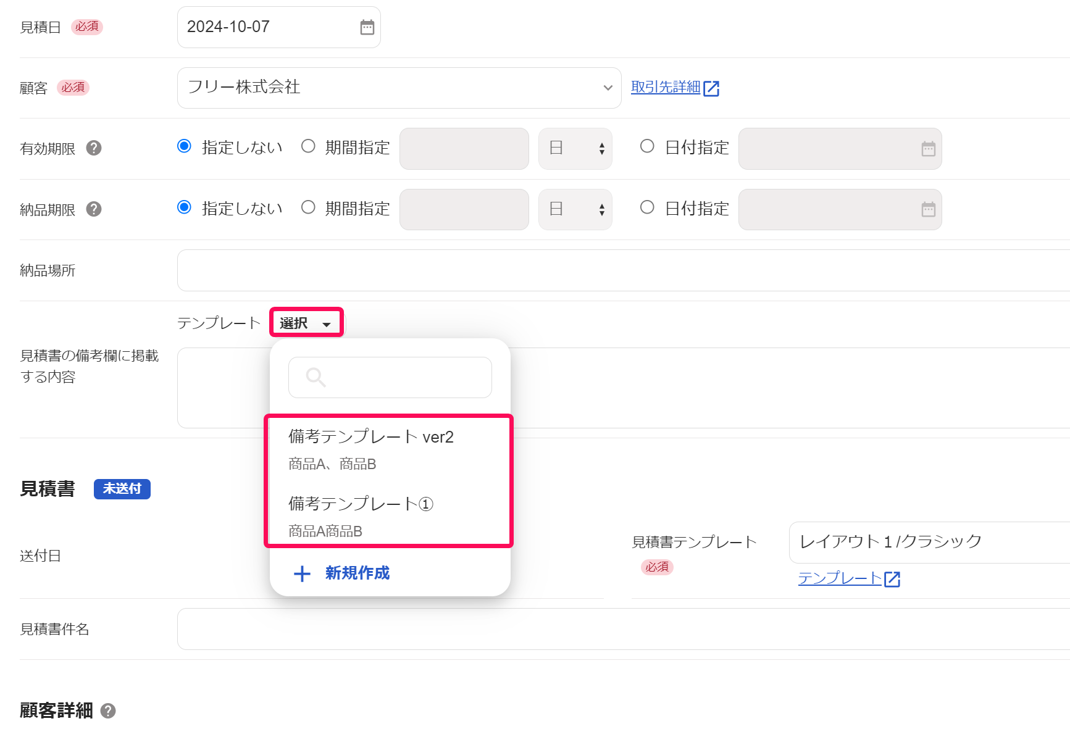Select 指定しない for 有効期限
1070x729 pixels.
(x=184, y=146)
